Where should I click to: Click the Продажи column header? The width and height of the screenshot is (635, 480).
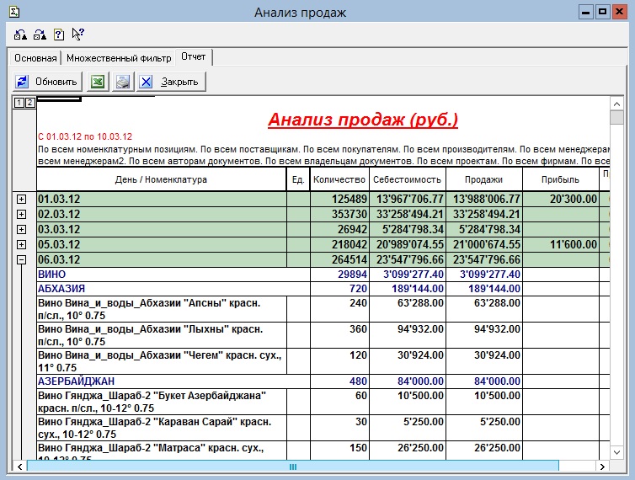tap(484, 179)
